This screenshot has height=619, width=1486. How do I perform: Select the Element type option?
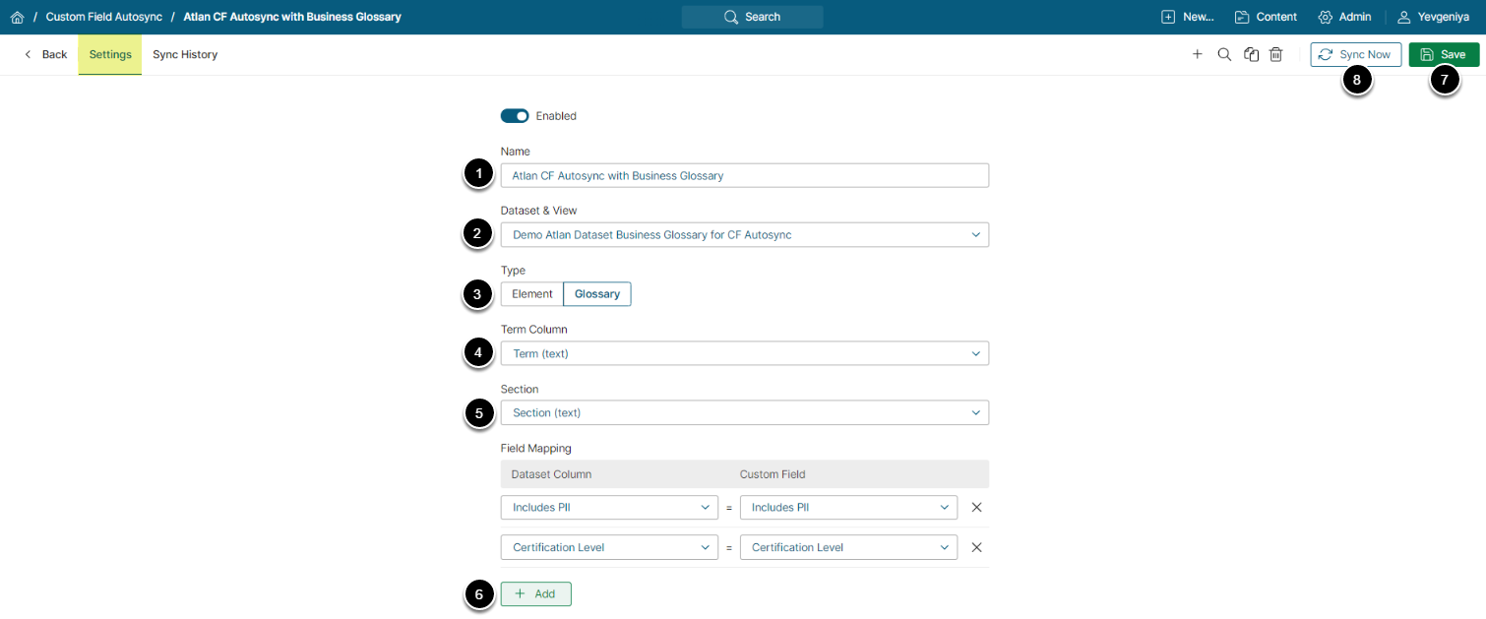[x=532, y=294]
